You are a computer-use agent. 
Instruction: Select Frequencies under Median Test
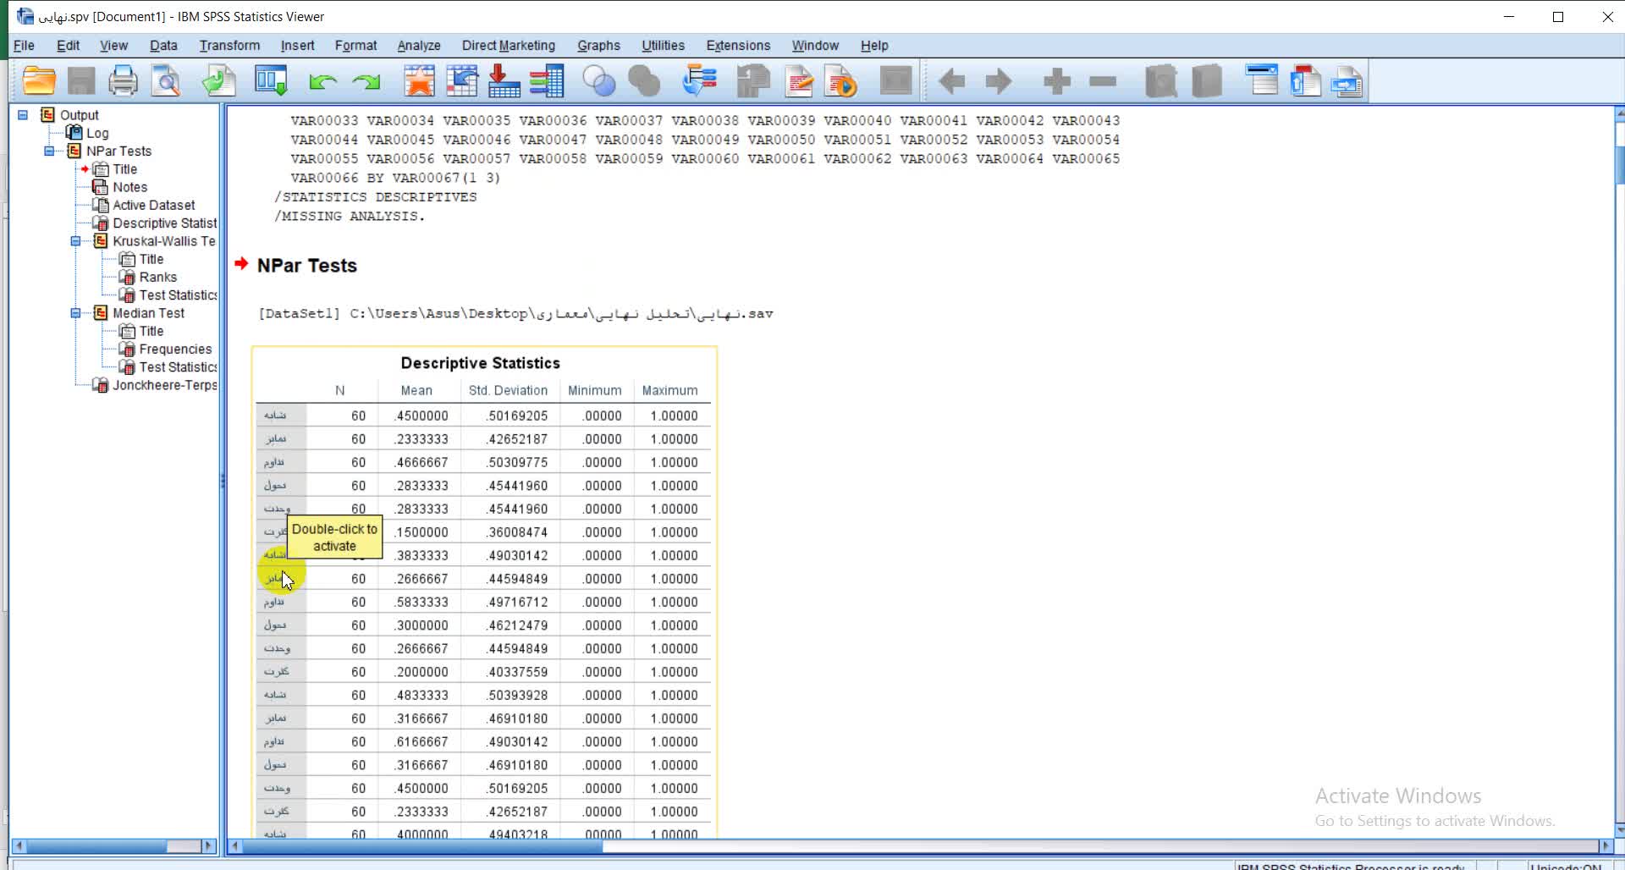175,350
